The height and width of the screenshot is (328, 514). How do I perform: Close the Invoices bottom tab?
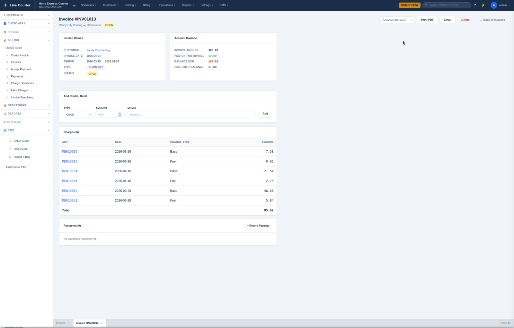[68, 323]
